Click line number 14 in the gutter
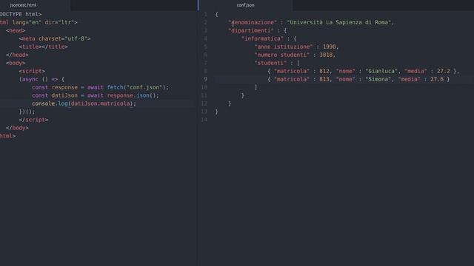The width and height of the screenshot is (474, 266). (204, 120)
